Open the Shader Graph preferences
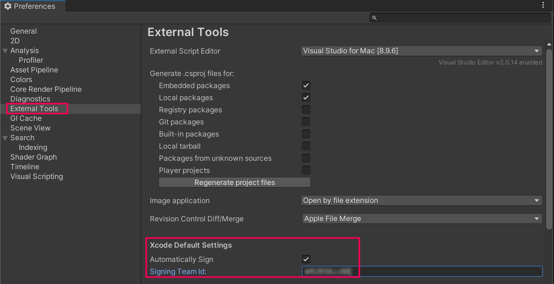This screenshot has height=284, width=554. pyautogui.click(x=34, y=157)
